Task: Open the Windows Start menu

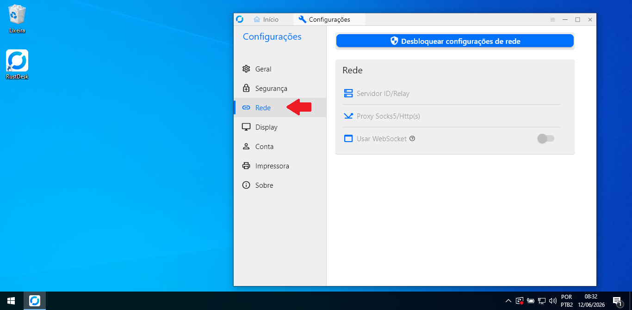Action: pos(11,301)
